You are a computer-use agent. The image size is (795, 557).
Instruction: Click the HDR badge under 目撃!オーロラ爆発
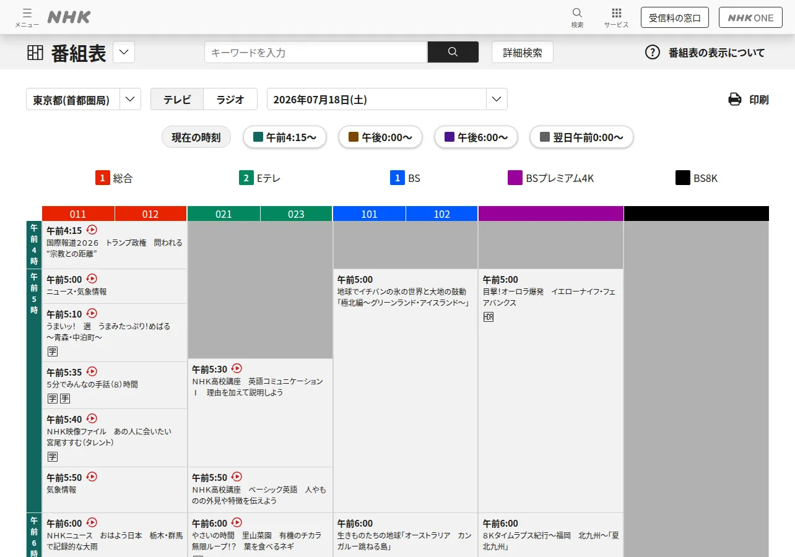point(489,317)
